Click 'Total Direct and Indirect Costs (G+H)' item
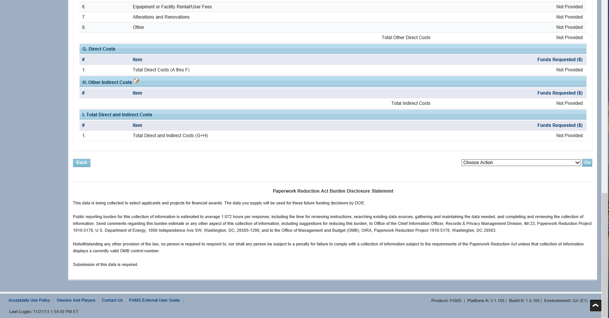Screen dimensions: 609x318 pos(170,136)
